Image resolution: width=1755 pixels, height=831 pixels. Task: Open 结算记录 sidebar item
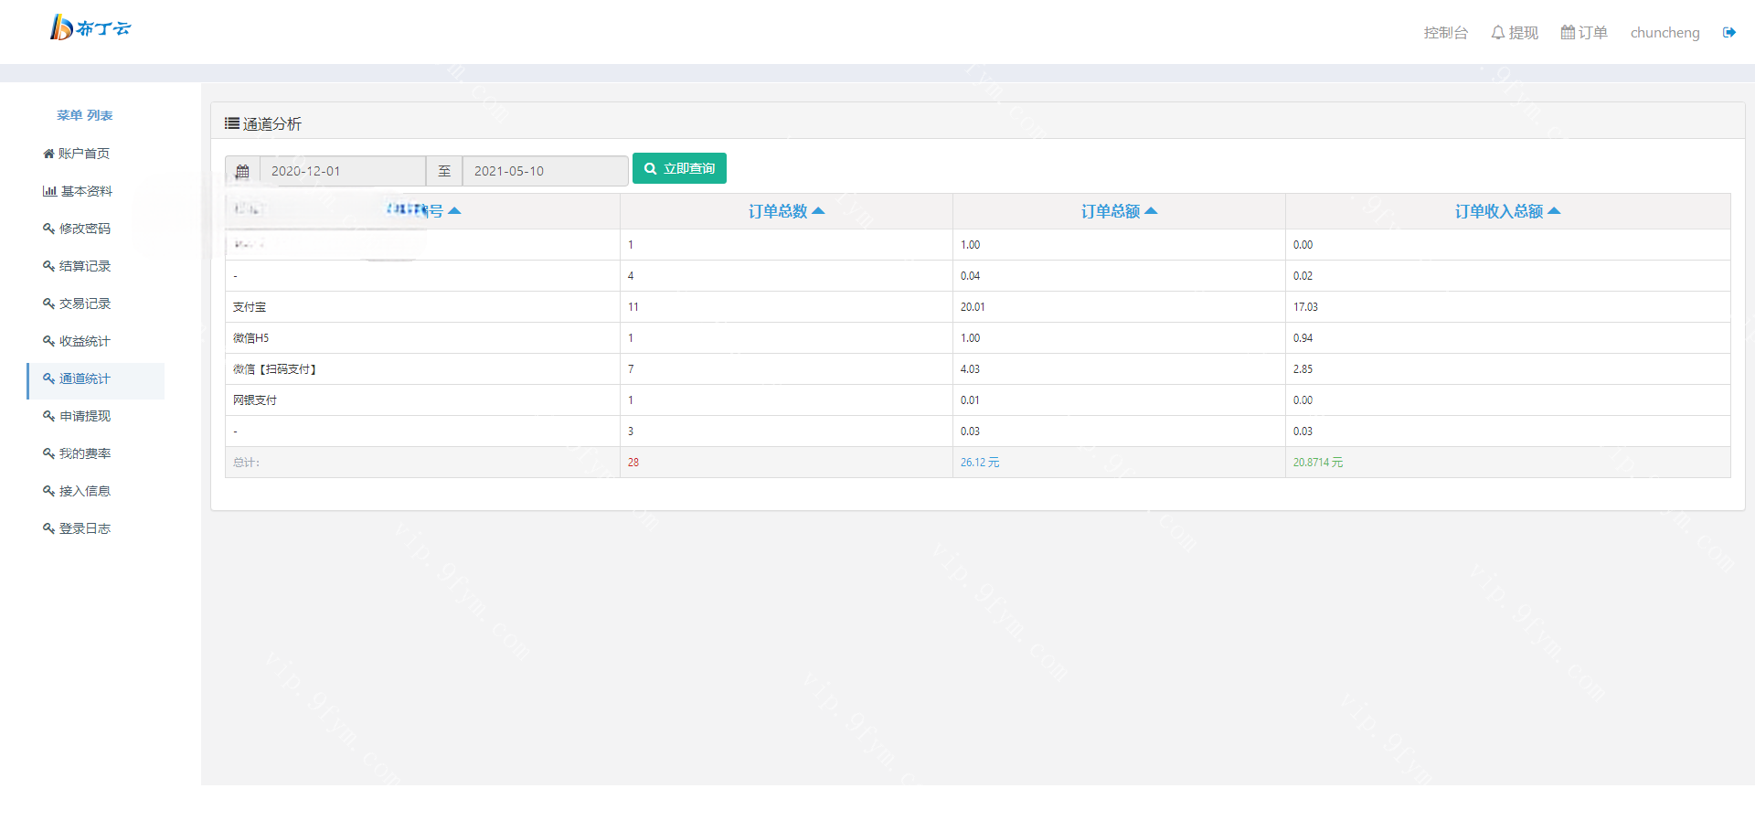pyautogui.click(x=85, y=266)
